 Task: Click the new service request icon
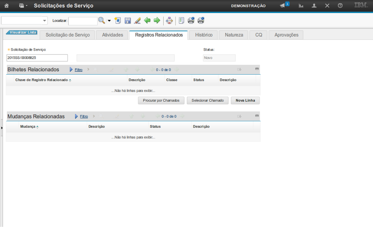click(x=118, y=21)
